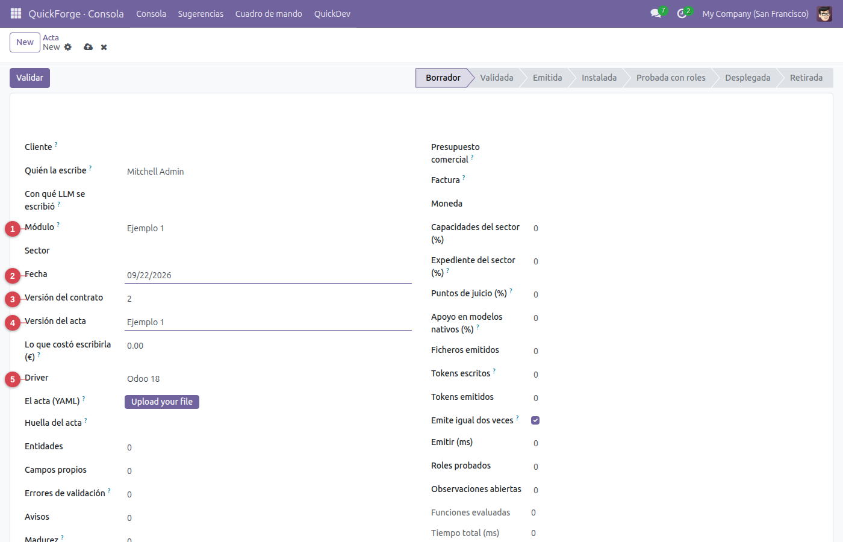This screenshot has width=843, height=542.
Task: Discard changes with the X icon
Action: point(104,47)
